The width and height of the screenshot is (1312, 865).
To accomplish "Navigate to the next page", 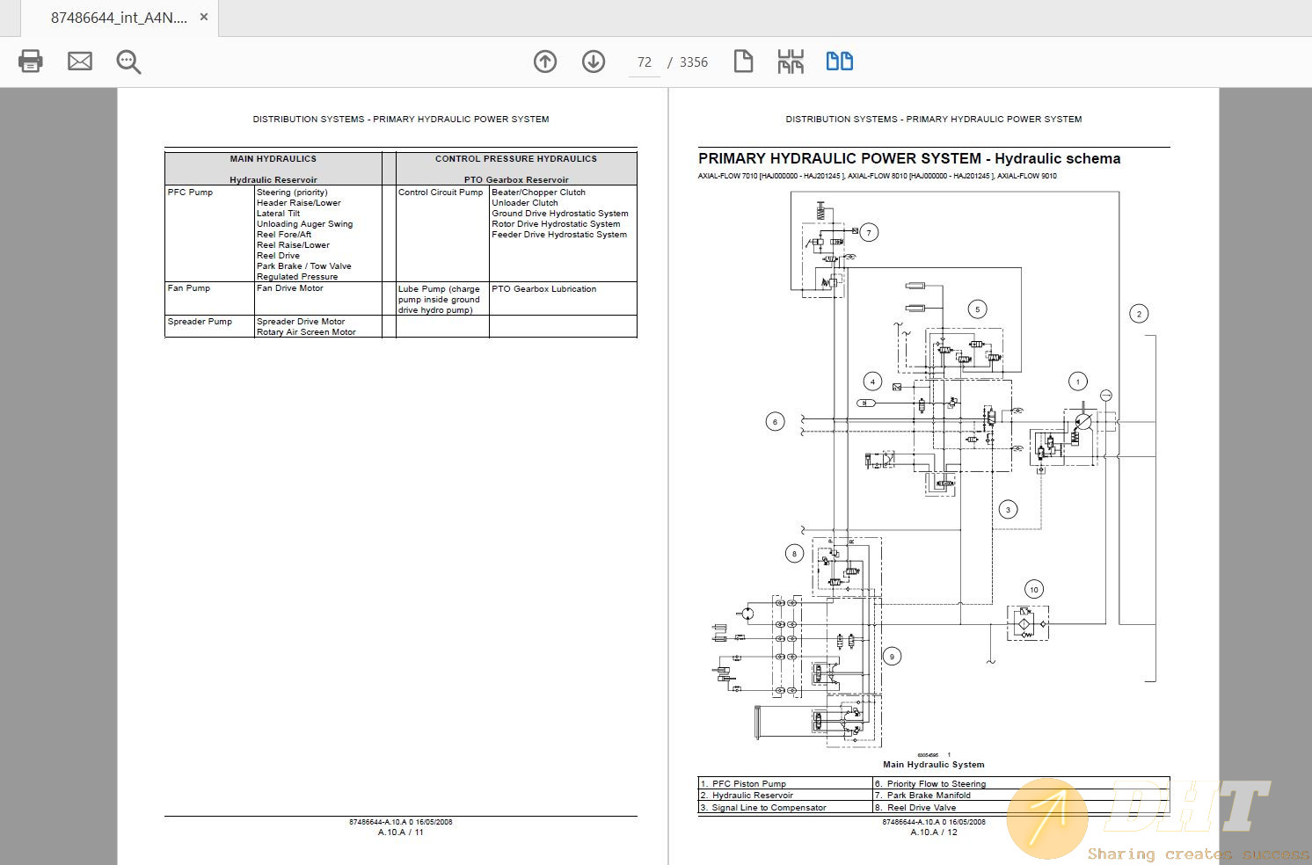I will tap(594, 62).
